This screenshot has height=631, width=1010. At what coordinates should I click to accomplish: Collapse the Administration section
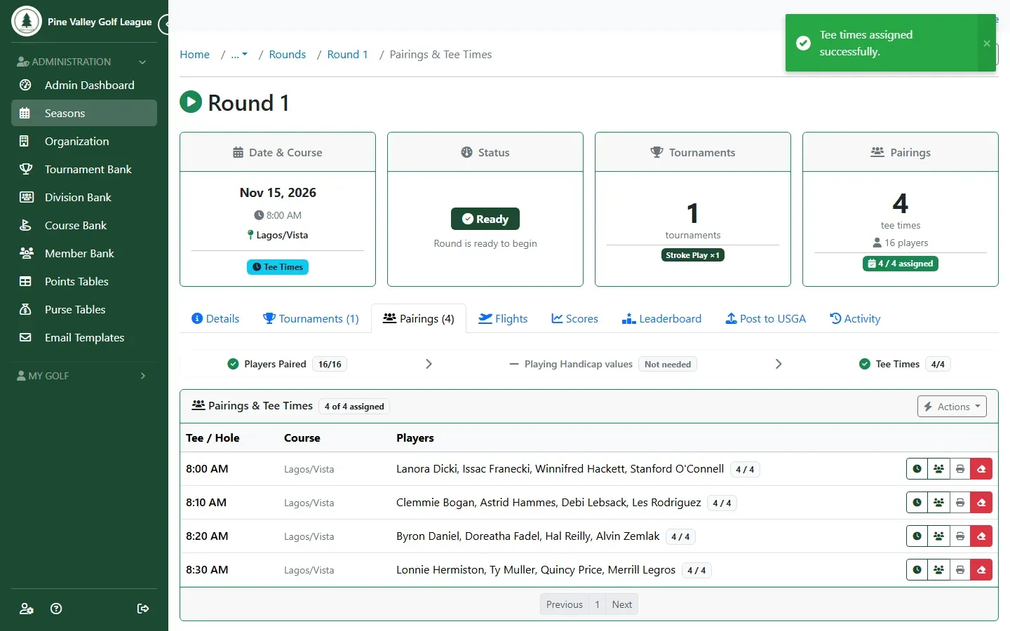(84, 62)
